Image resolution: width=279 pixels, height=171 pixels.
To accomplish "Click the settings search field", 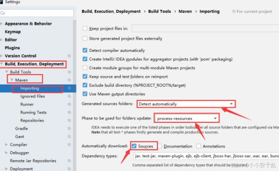I will tap(37, 13).
